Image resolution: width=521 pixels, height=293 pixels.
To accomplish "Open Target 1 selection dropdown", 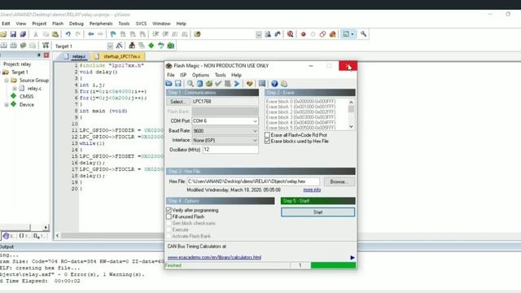I will click(x=110, y=46).
